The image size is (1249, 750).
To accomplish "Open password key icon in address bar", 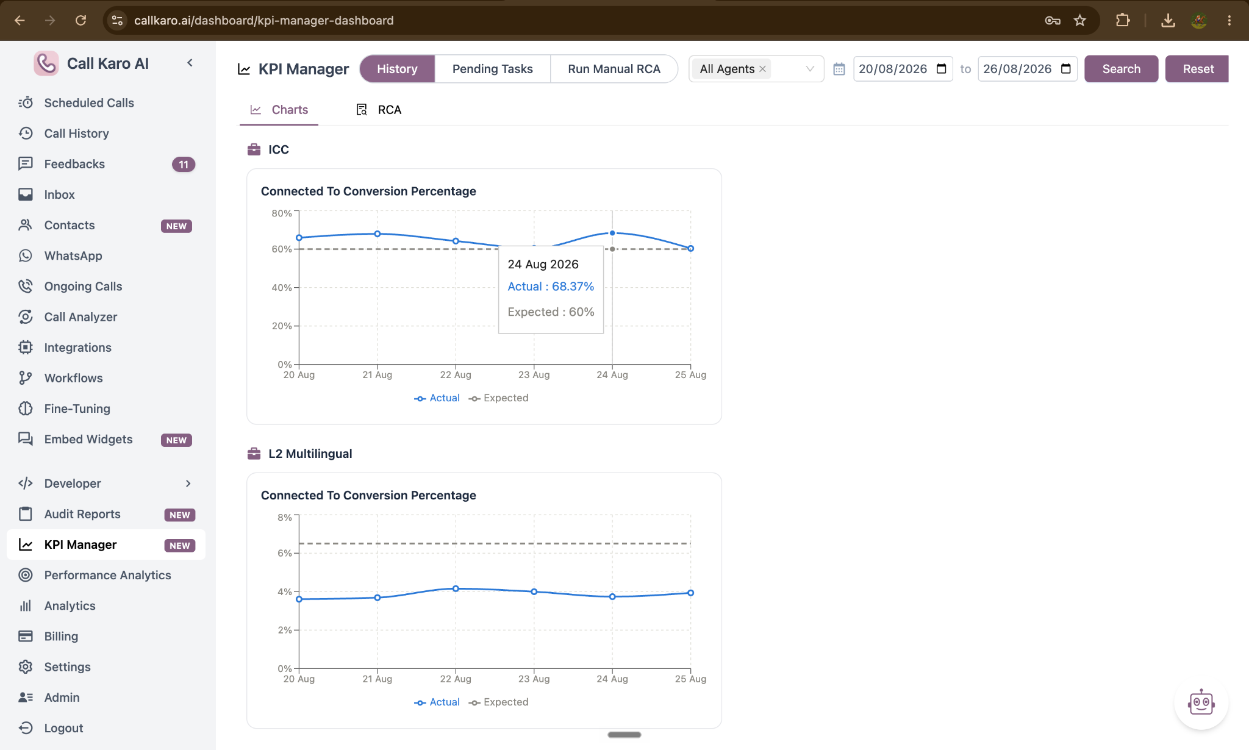I will tap(1053, 20).
